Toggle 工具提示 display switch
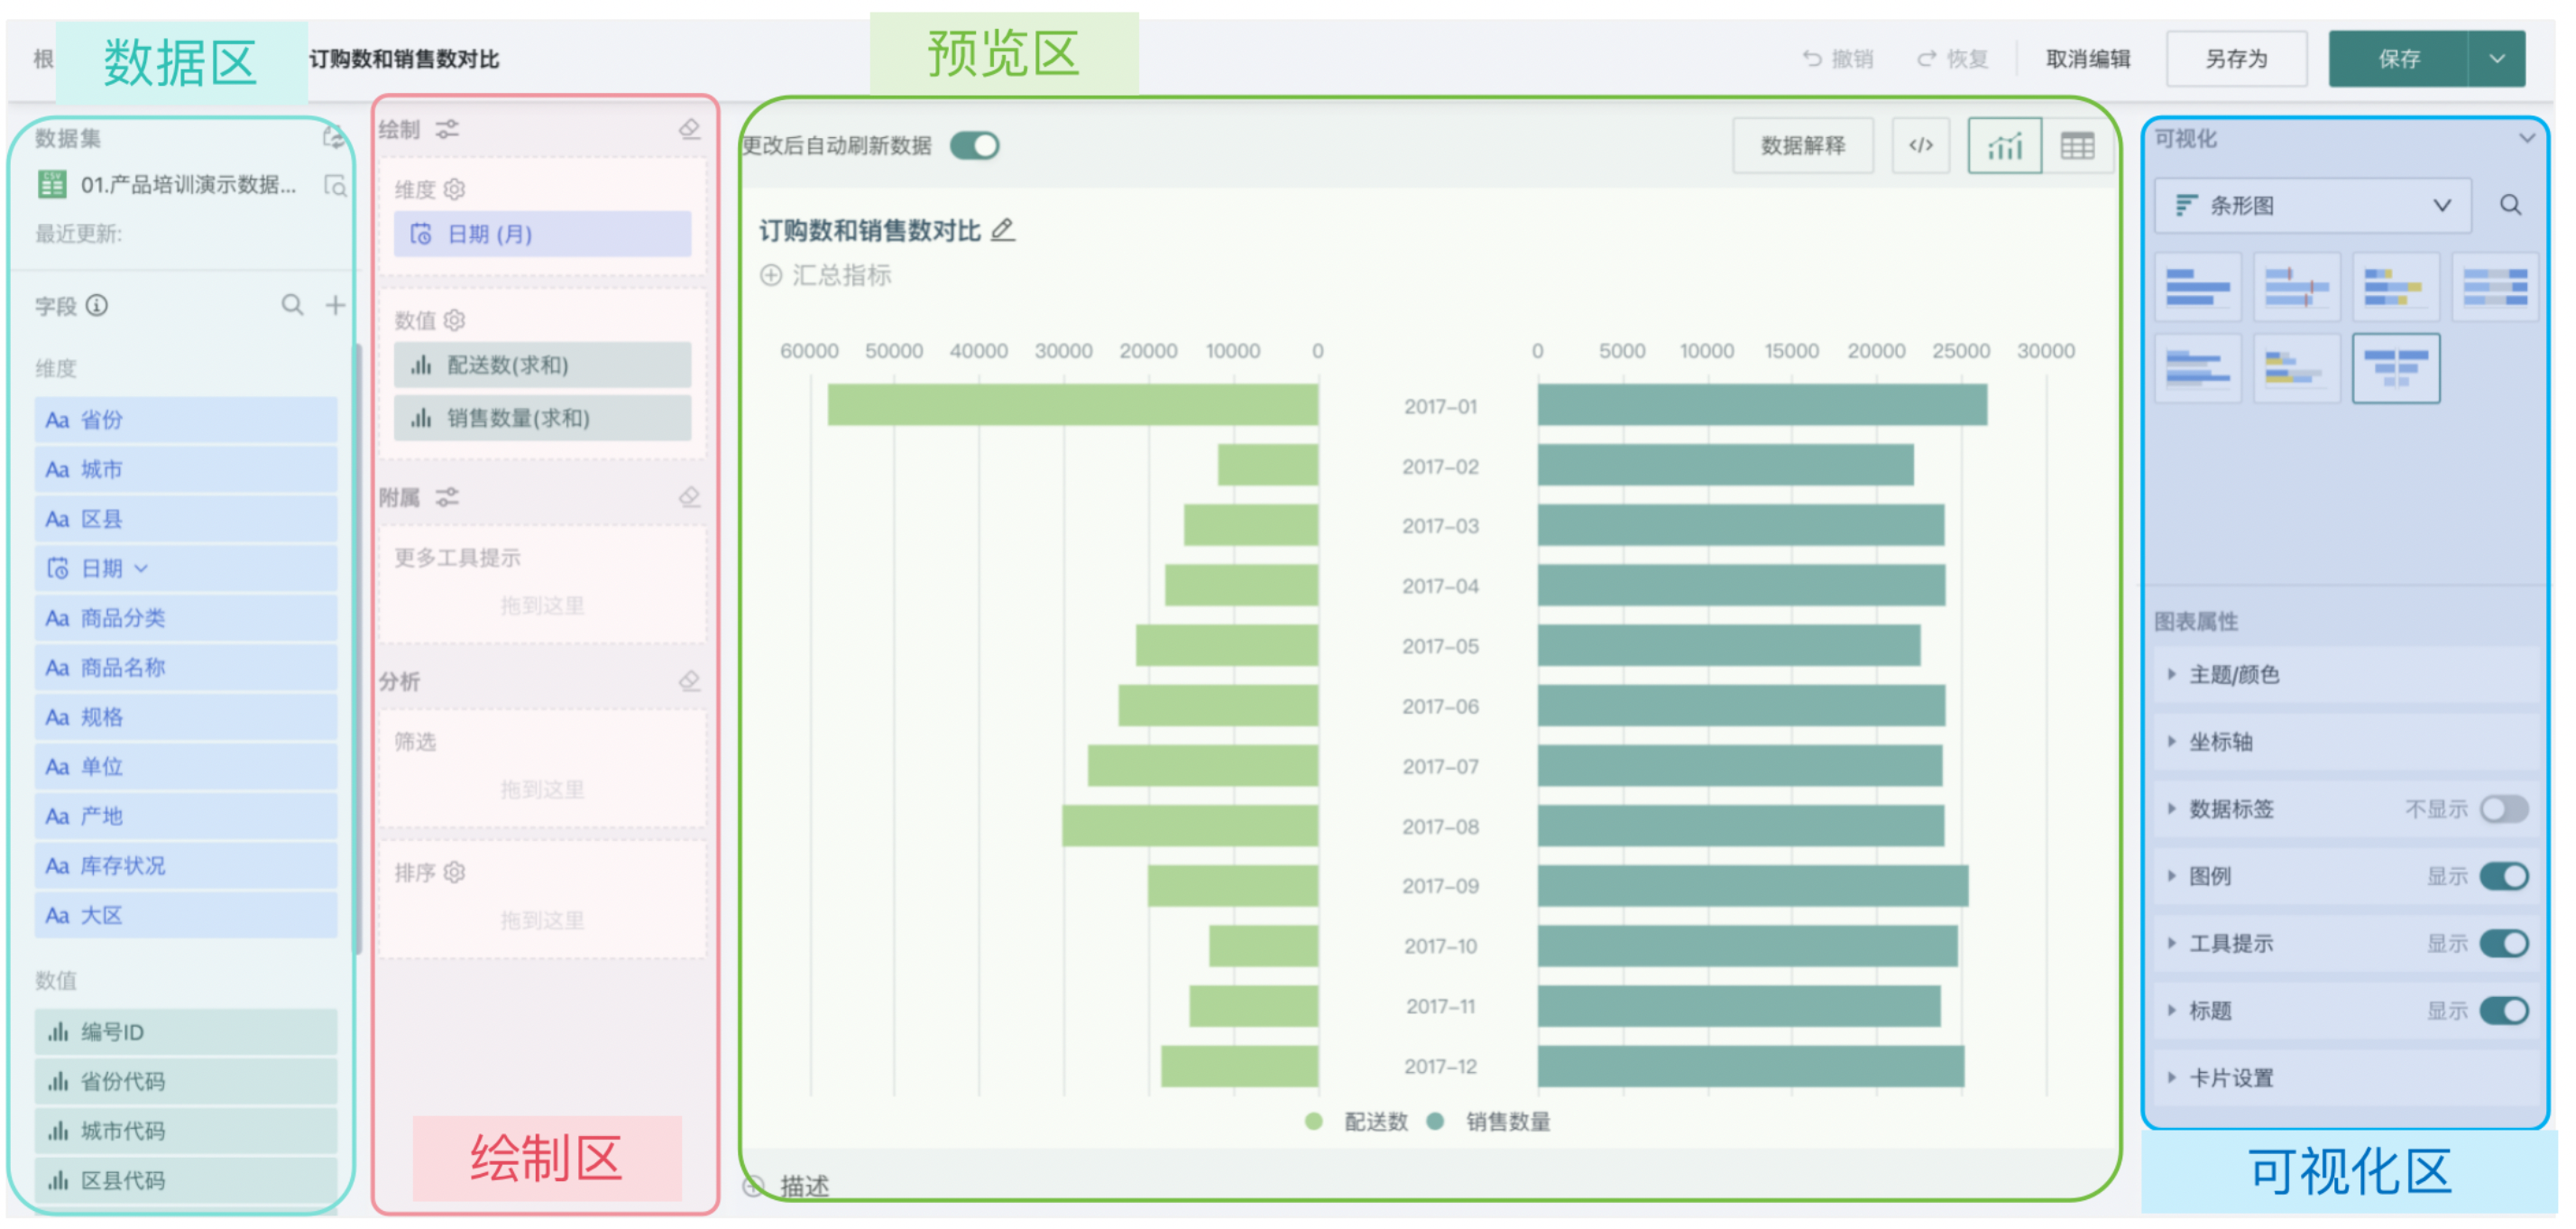2576x1229 pixels. pyautogui.click(x=2505, y=944)
